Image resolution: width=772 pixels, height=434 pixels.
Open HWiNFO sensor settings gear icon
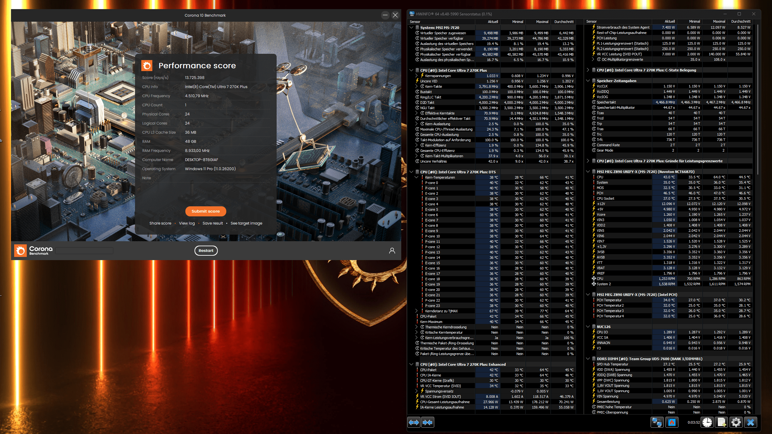point(736,422)
